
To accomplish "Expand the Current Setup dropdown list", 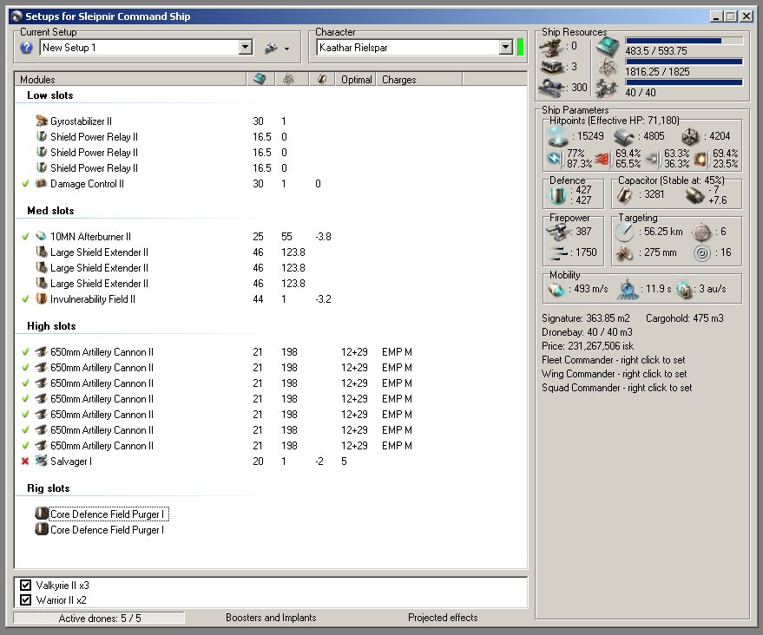I will [245, 49].
